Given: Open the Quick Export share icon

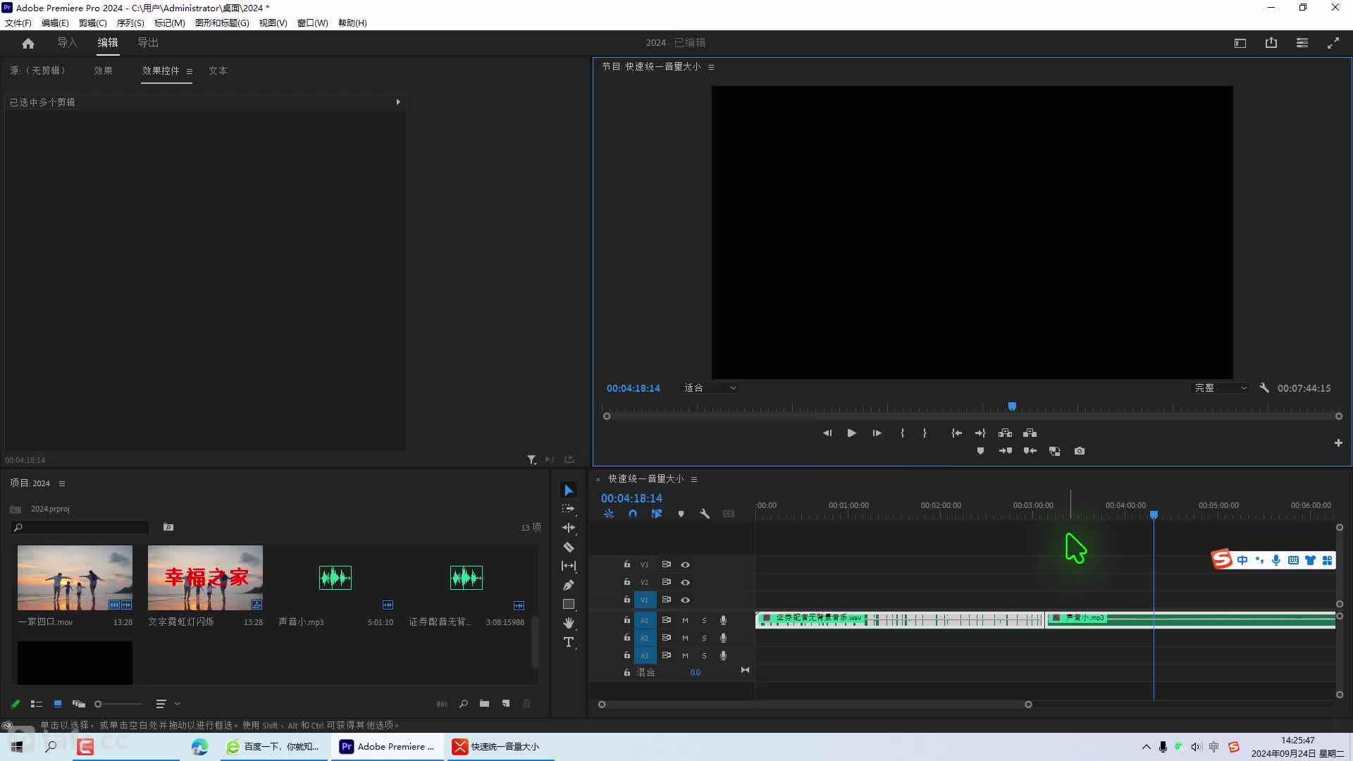Looking at the screenshot, I should (x=1271, y=43).
